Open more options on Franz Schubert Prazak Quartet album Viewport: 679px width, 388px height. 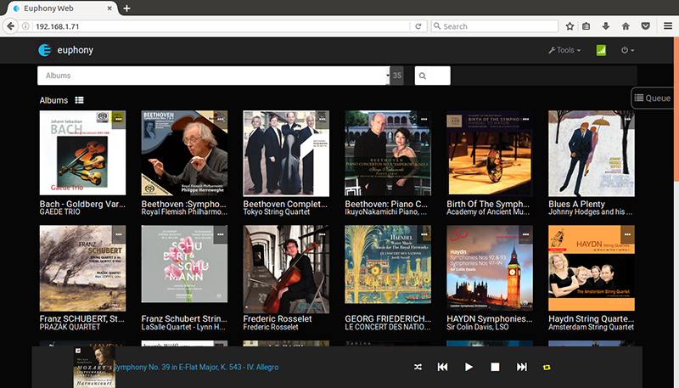[119, 234]
